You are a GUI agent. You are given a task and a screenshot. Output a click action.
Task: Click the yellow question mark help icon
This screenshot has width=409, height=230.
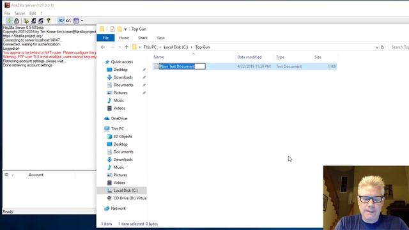(x=49, y=20)
